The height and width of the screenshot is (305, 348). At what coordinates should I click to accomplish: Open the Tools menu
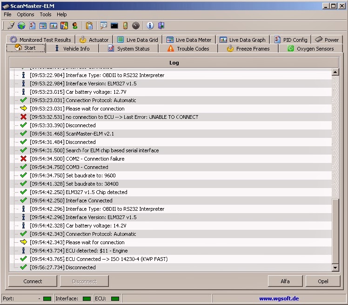(x=46, y=14)
